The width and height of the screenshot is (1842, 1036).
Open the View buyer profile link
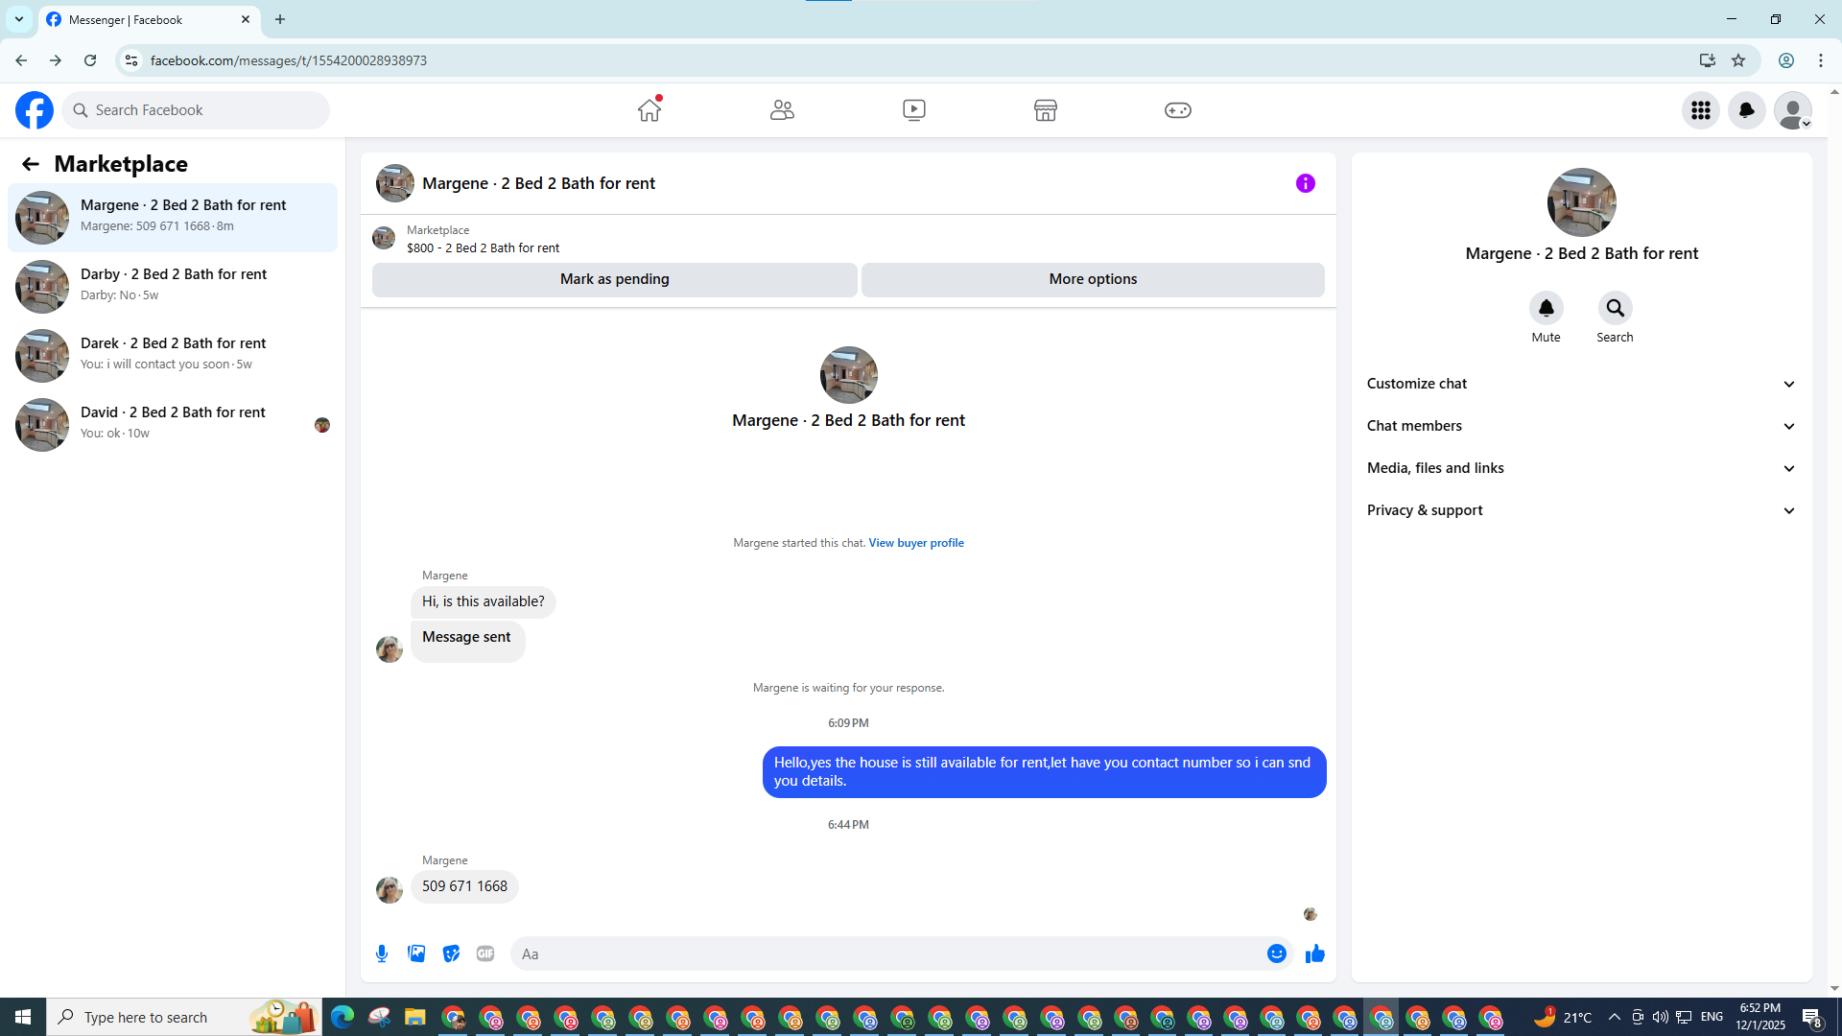click(x=916, y=543)
